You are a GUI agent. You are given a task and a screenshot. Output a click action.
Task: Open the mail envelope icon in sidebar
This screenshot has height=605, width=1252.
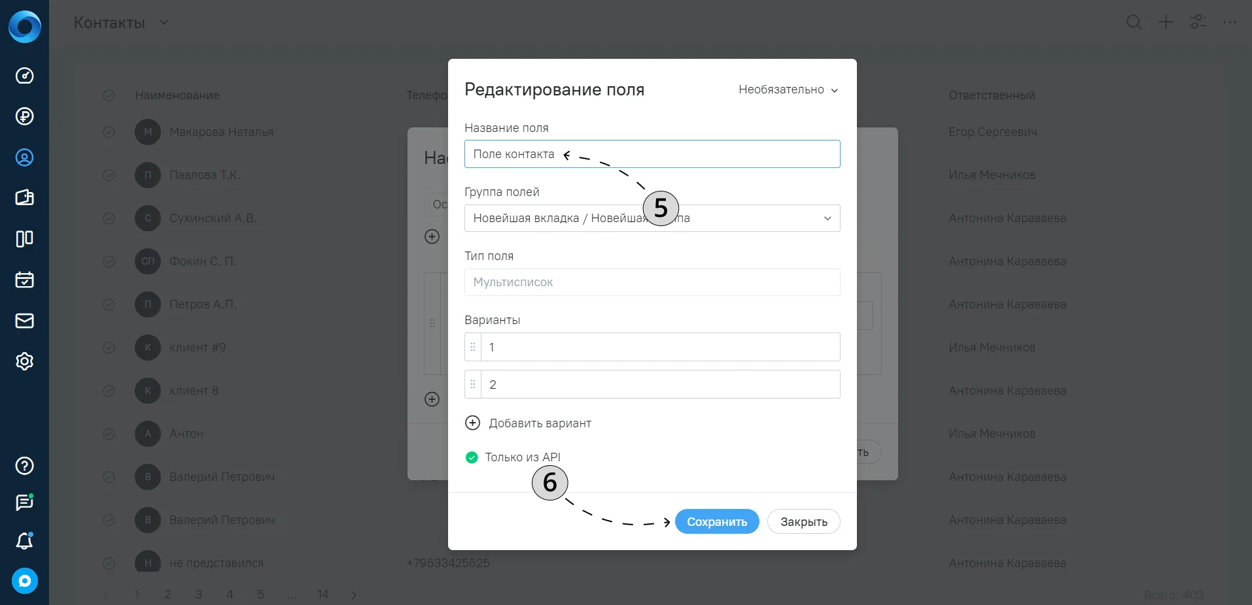tap(24, 321)
